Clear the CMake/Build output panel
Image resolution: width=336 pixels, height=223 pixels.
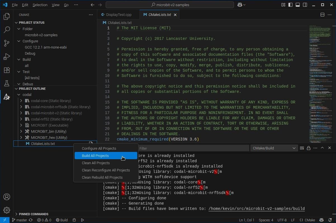tap(302, 148)
